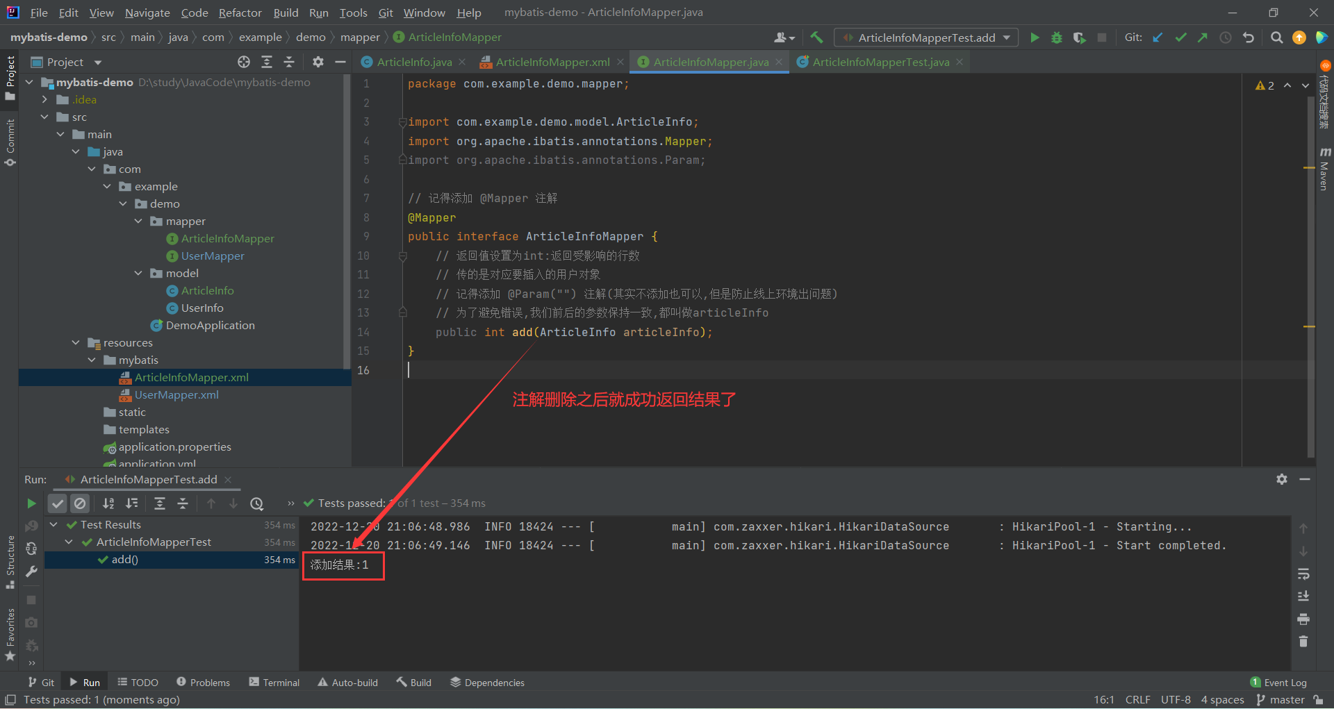Open test history clock icon
This screenshot has width=1334, height=709.
click(257, 503)
